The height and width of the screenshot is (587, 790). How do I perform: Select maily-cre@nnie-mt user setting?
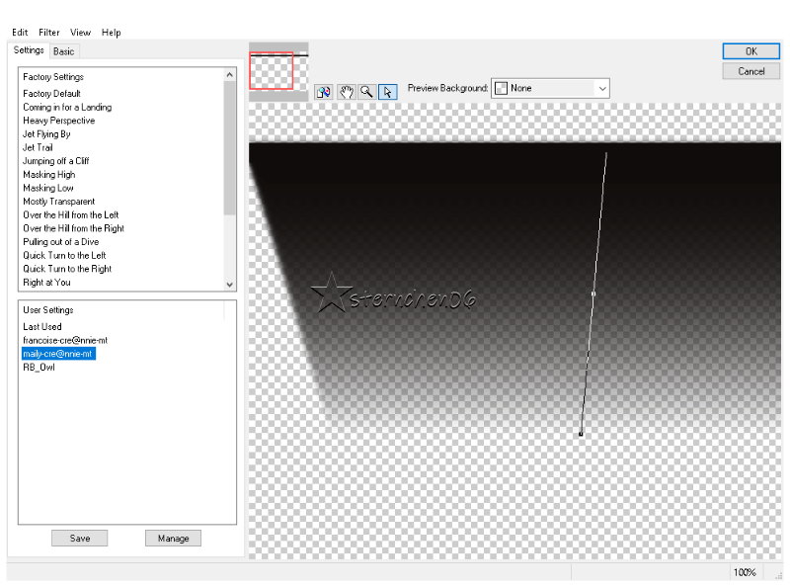58,354
